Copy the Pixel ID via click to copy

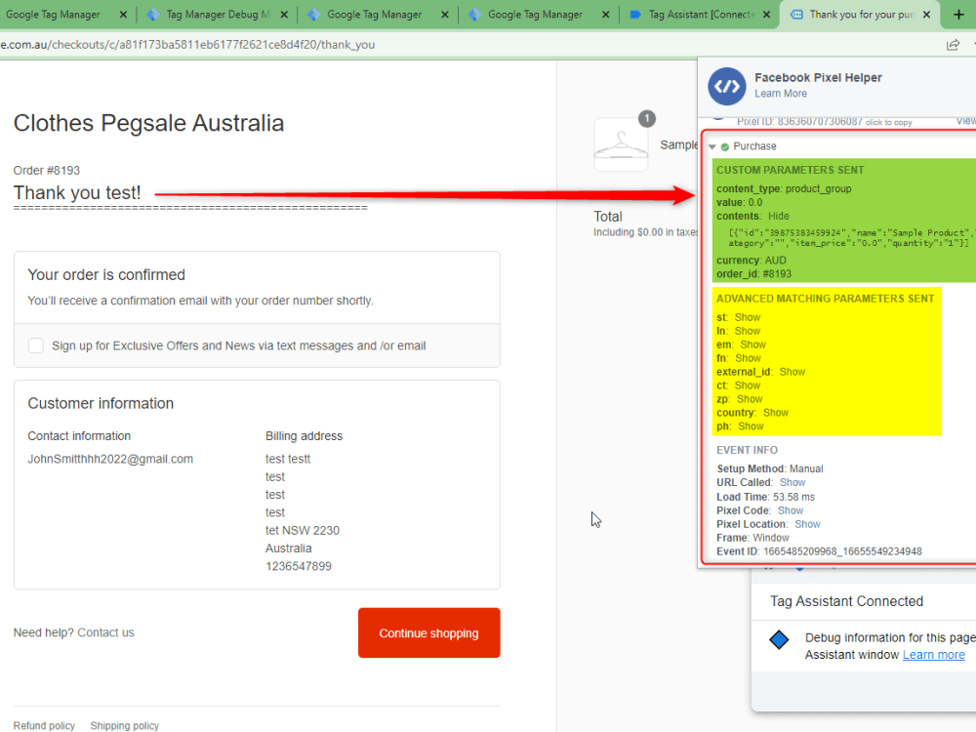point(889,123)
